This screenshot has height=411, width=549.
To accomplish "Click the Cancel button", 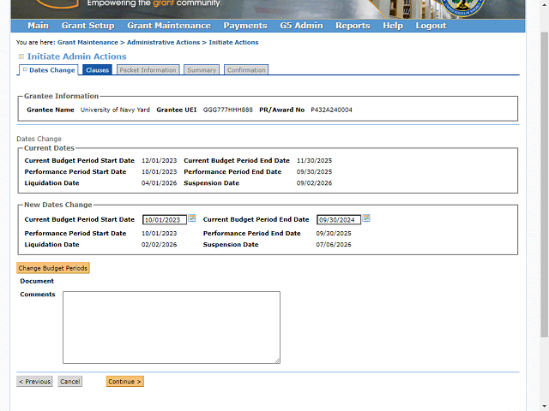I will [x=70, y=381].
